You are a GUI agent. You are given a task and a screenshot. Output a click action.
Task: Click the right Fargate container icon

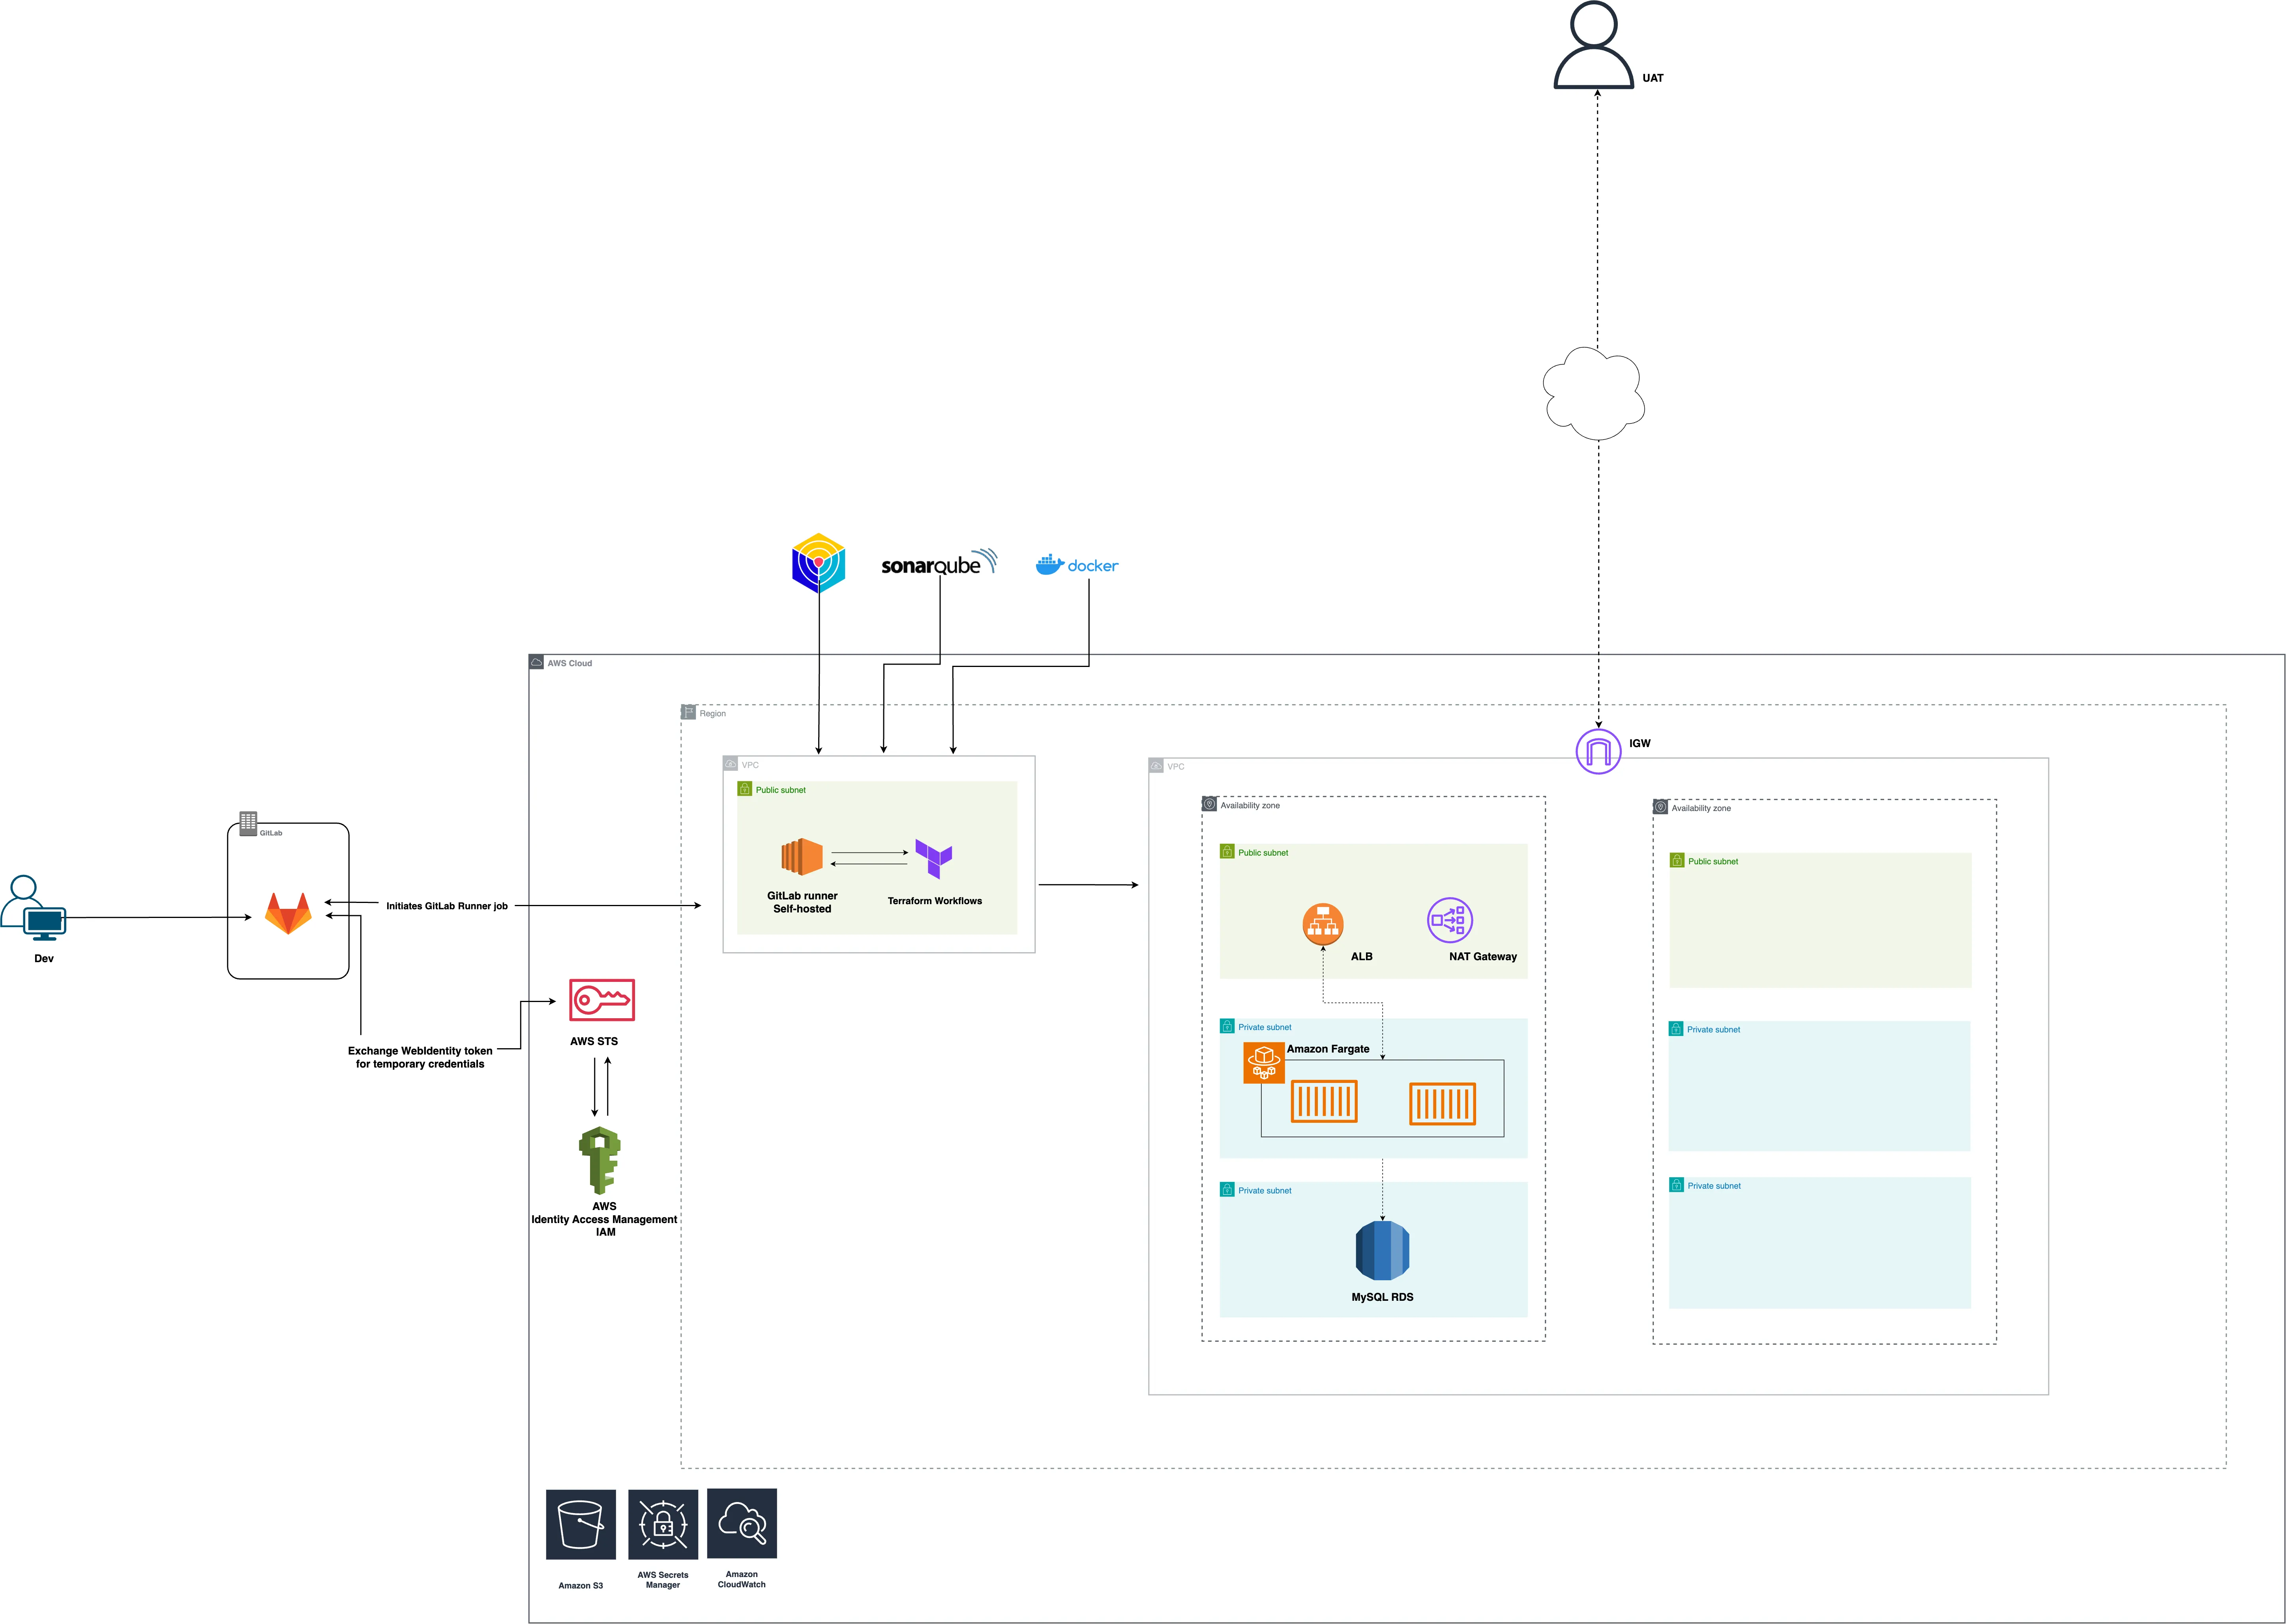[x=1442, y=1104]
